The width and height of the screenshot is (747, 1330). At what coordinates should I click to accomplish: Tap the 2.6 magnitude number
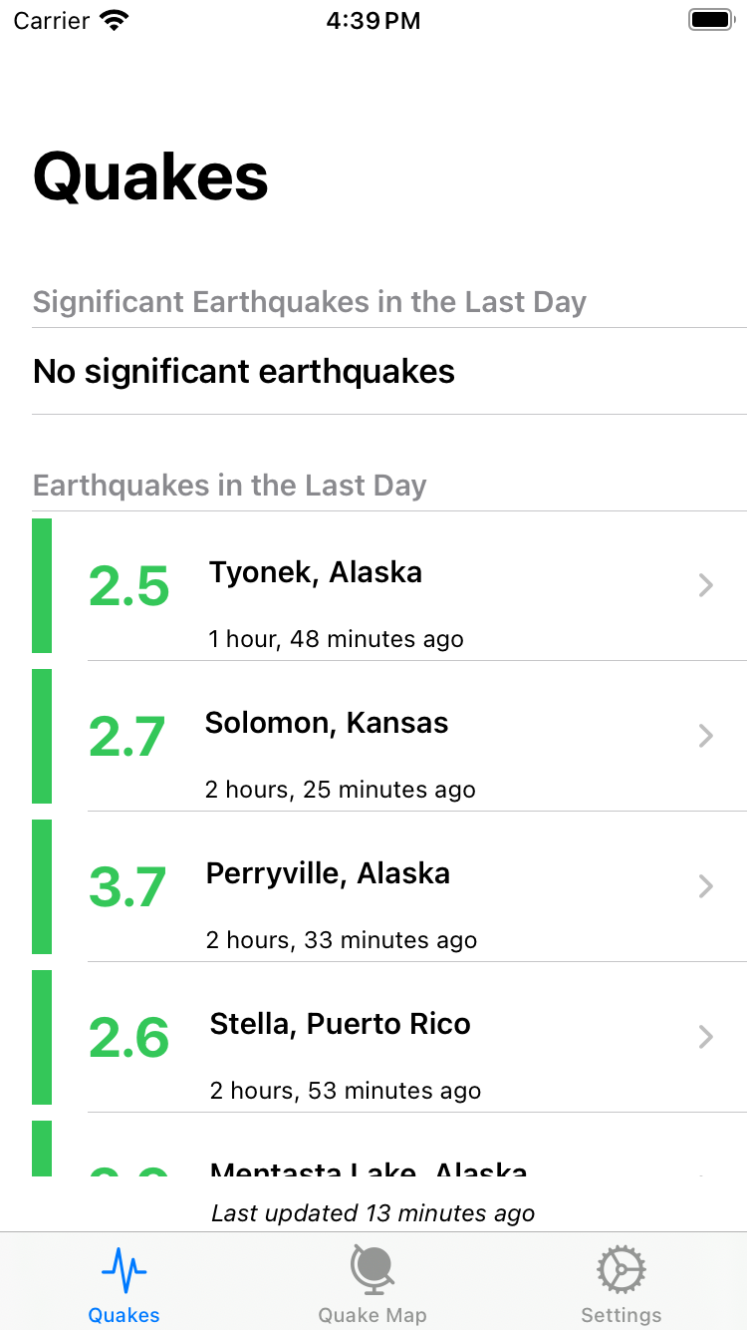pyautogui.click(x=128, y=1038)
